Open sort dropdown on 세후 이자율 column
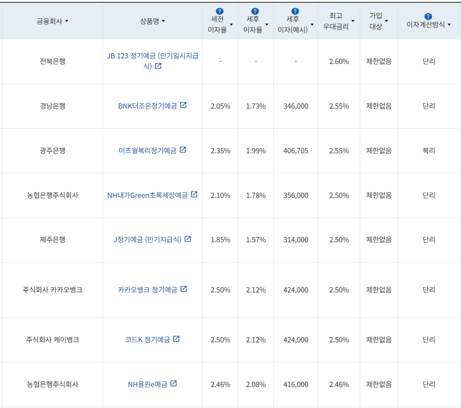461x408 pixels. 266,24
